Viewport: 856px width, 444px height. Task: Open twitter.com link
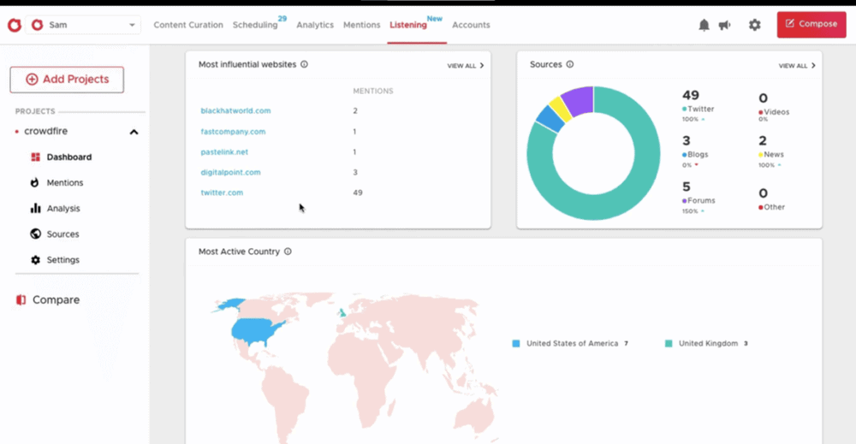tap(222, 192)
